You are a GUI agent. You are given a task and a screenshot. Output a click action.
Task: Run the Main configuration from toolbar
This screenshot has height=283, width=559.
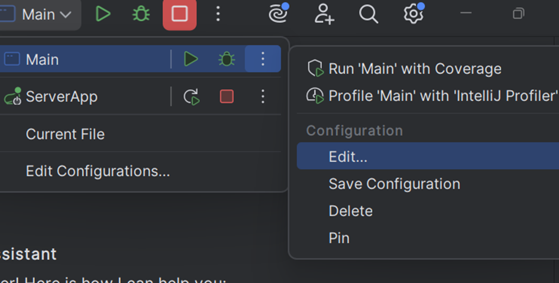(103, 14)
